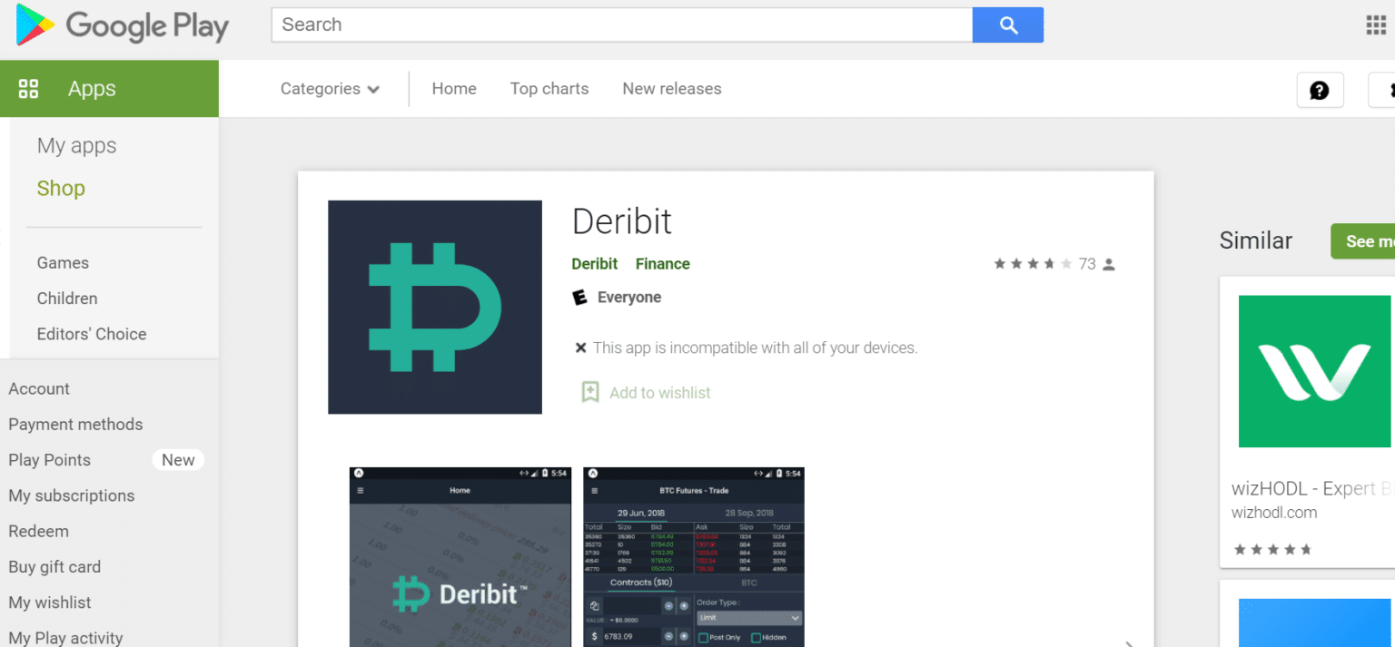
Task: Open the New releases tab
Action: (671, 88)
